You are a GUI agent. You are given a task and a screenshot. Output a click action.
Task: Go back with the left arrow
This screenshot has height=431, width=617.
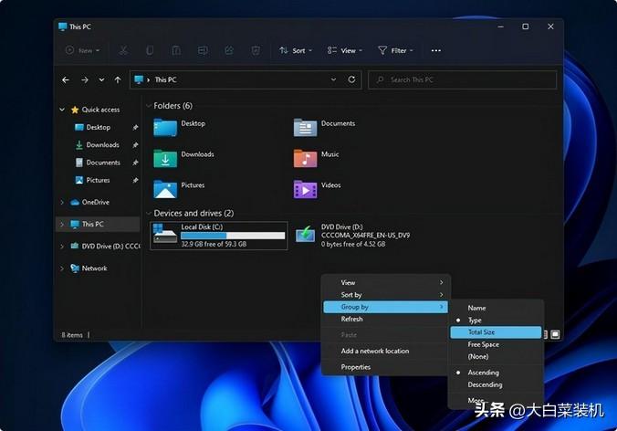click(x=66, y=80)
